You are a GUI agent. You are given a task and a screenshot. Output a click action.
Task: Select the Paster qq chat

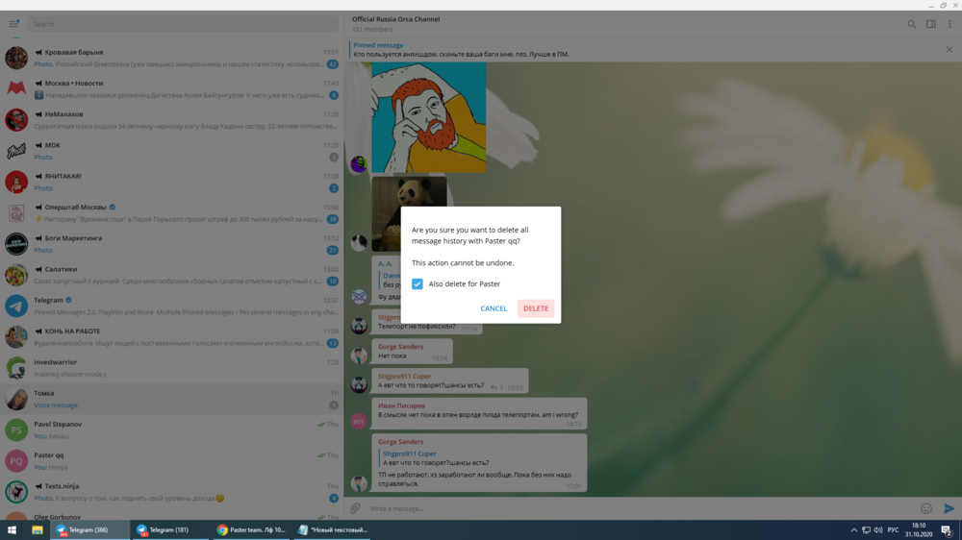(172, 461)
